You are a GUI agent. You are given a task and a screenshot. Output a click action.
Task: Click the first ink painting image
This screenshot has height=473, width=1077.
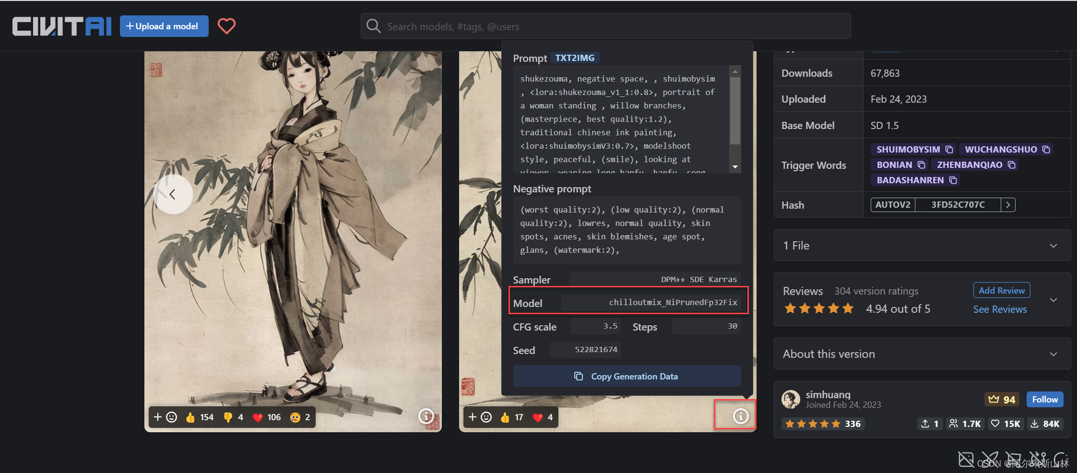pyautogui.click(x=293, y=241)
